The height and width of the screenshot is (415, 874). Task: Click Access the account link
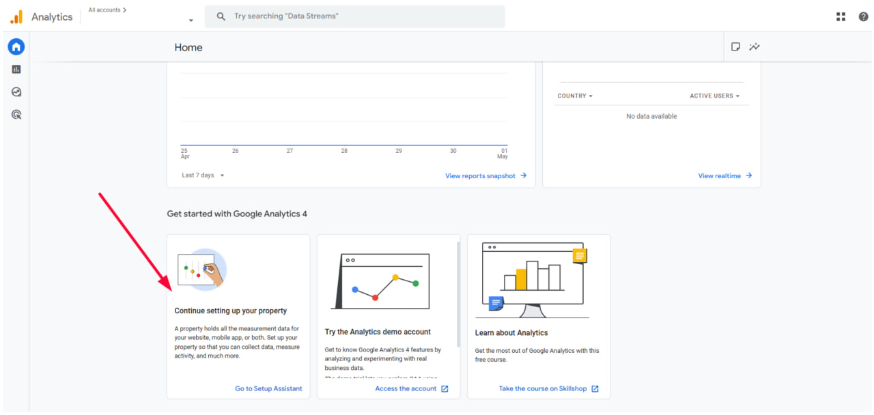tap(406, 389)
